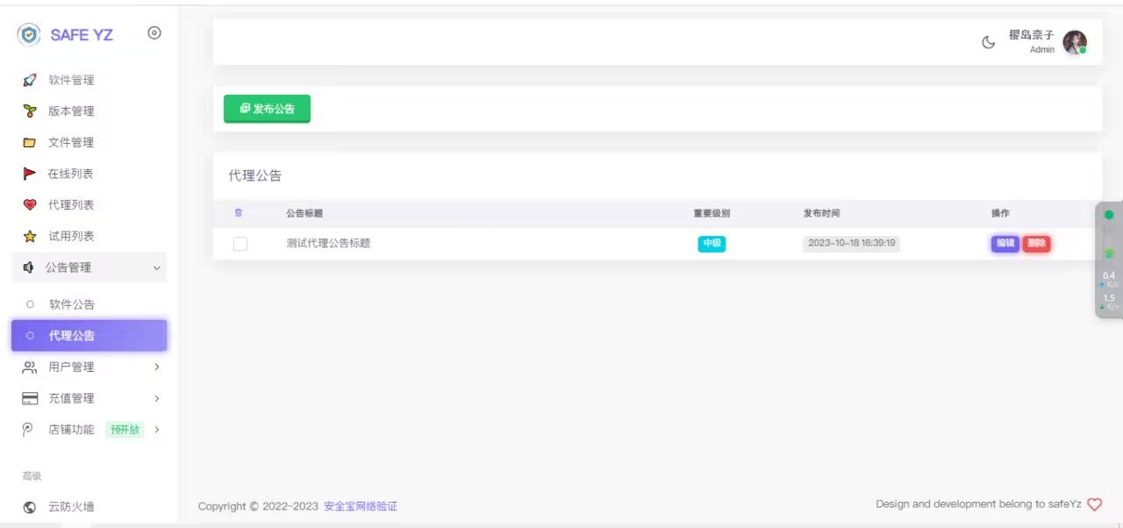Click the trash icon in table header
This screenshot has height=528, width=1123.
(x=239, y=213)
